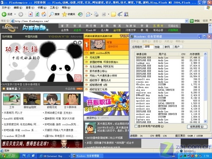Click the shield icon in system tray
This screenshot has height=159, width=212.
(196, 156)
